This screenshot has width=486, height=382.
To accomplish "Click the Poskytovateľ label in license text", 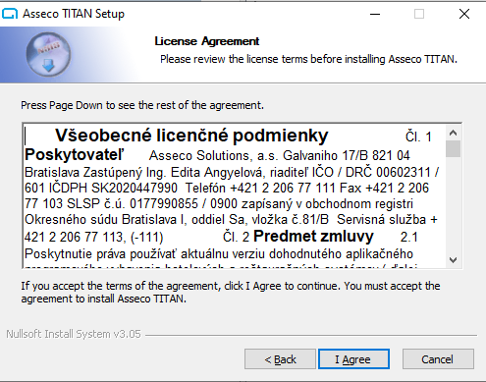I will point(75,154).
